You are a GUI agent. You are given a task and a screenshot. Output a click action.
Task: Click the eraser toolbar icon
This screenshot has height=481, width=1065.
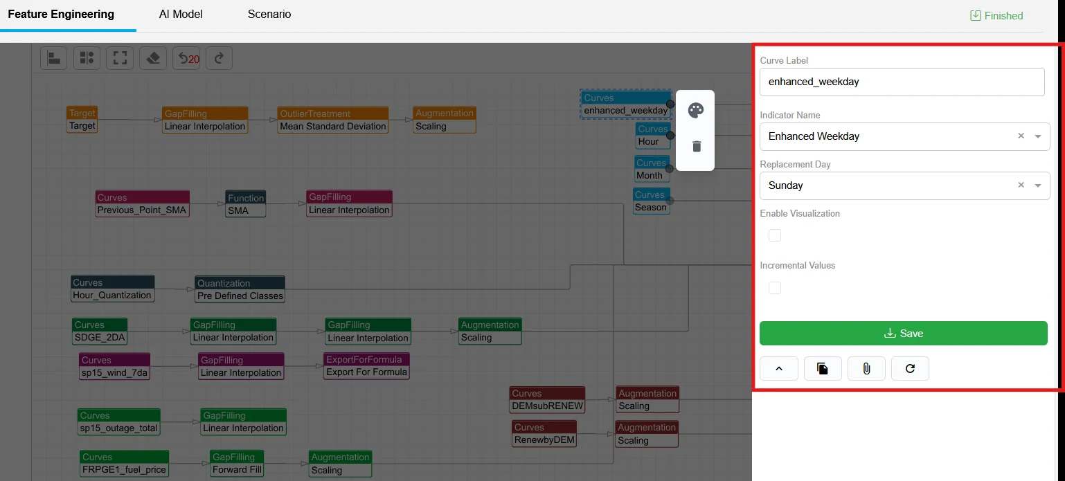pyautogui.click(x=153, y=58)
